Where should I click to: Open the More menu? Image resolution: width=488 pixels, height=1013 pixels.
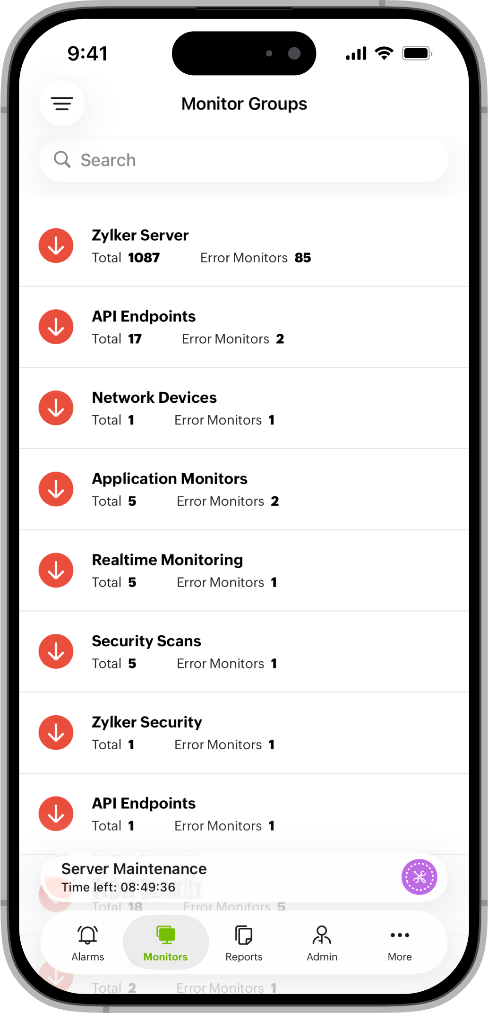click(399, 943)
